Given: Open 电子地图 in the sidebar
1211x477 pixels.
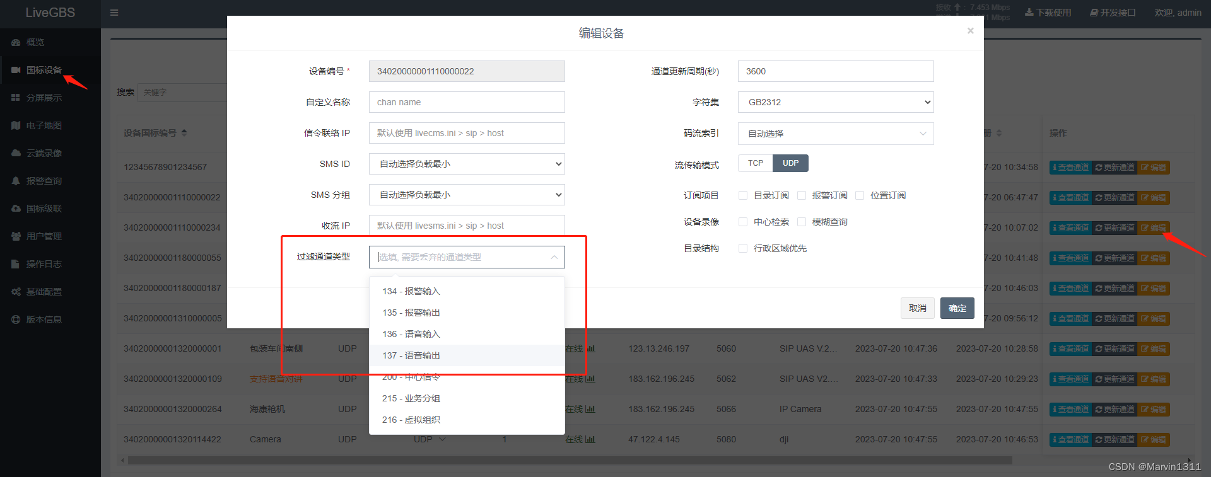Looking at the screenshot, I should click(x=44, y=125).
